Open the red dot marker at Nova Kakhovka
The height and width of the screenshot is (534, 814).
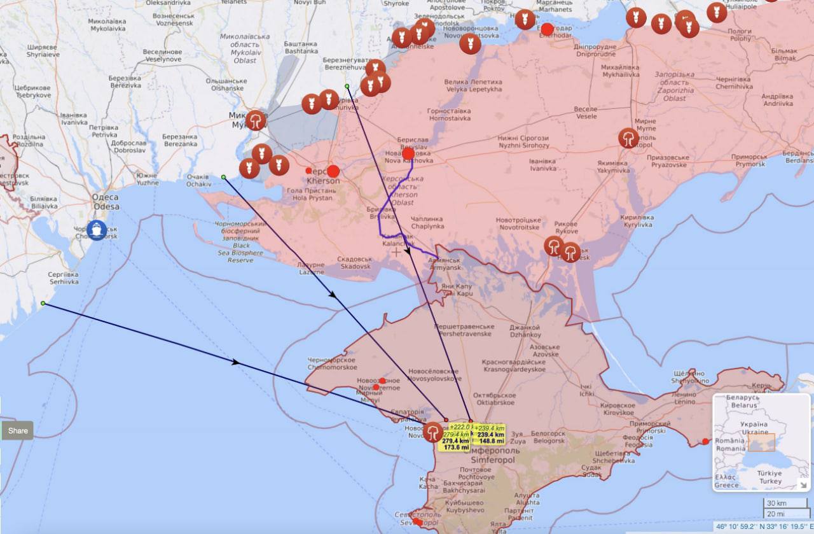pyautogui.click(x=408, y=153)
